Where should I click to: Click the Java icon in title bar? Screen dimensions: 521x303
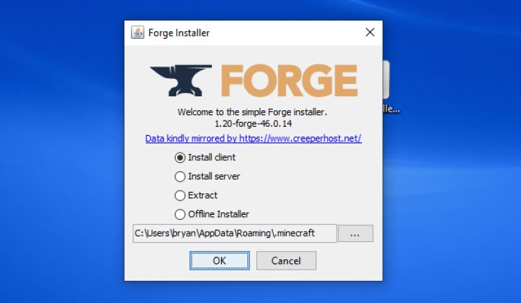coord(138,33)
